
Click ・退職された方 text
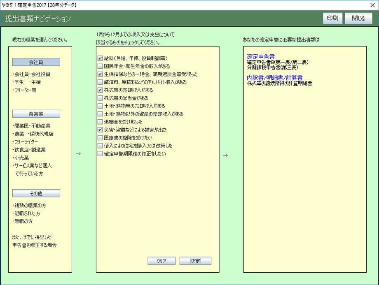pyautogui.click(x=26, y=213)
